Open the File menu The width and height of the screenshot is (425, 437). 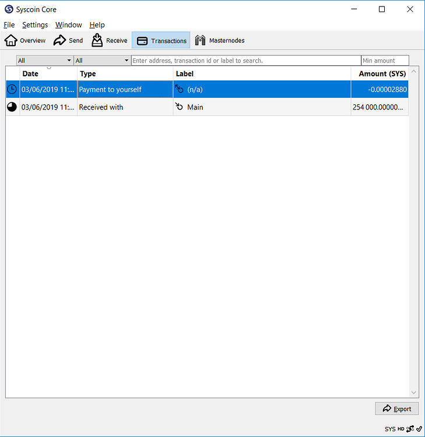point(9,25)
